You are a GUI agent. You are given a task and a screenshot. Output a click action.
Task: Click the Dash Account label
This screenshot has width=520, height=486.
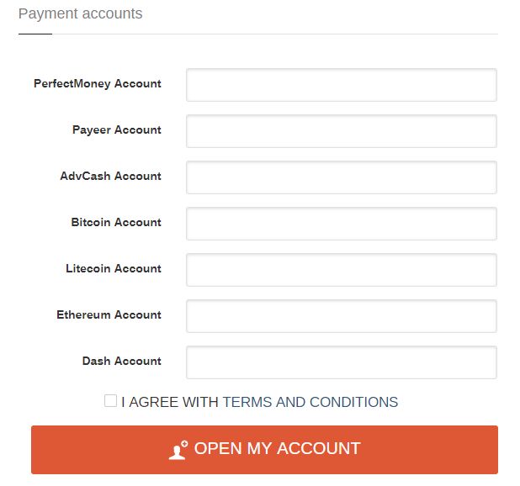[122, 361]
